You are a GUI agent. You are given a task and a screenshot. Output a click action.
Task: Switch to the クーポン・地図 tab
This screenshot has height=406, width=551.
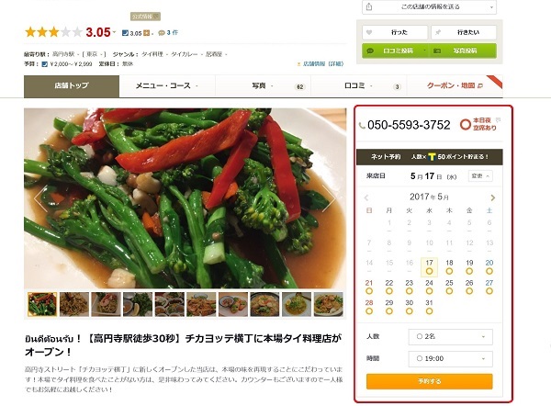coord(455,85)
